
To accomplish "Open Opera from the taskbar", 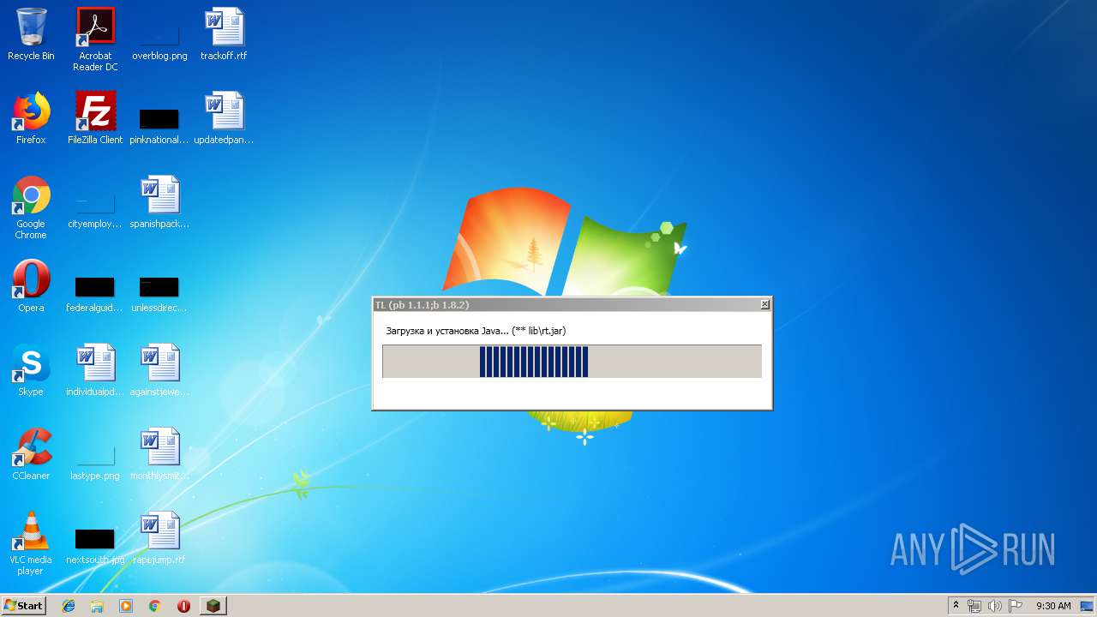I will (x=183, y=606).
